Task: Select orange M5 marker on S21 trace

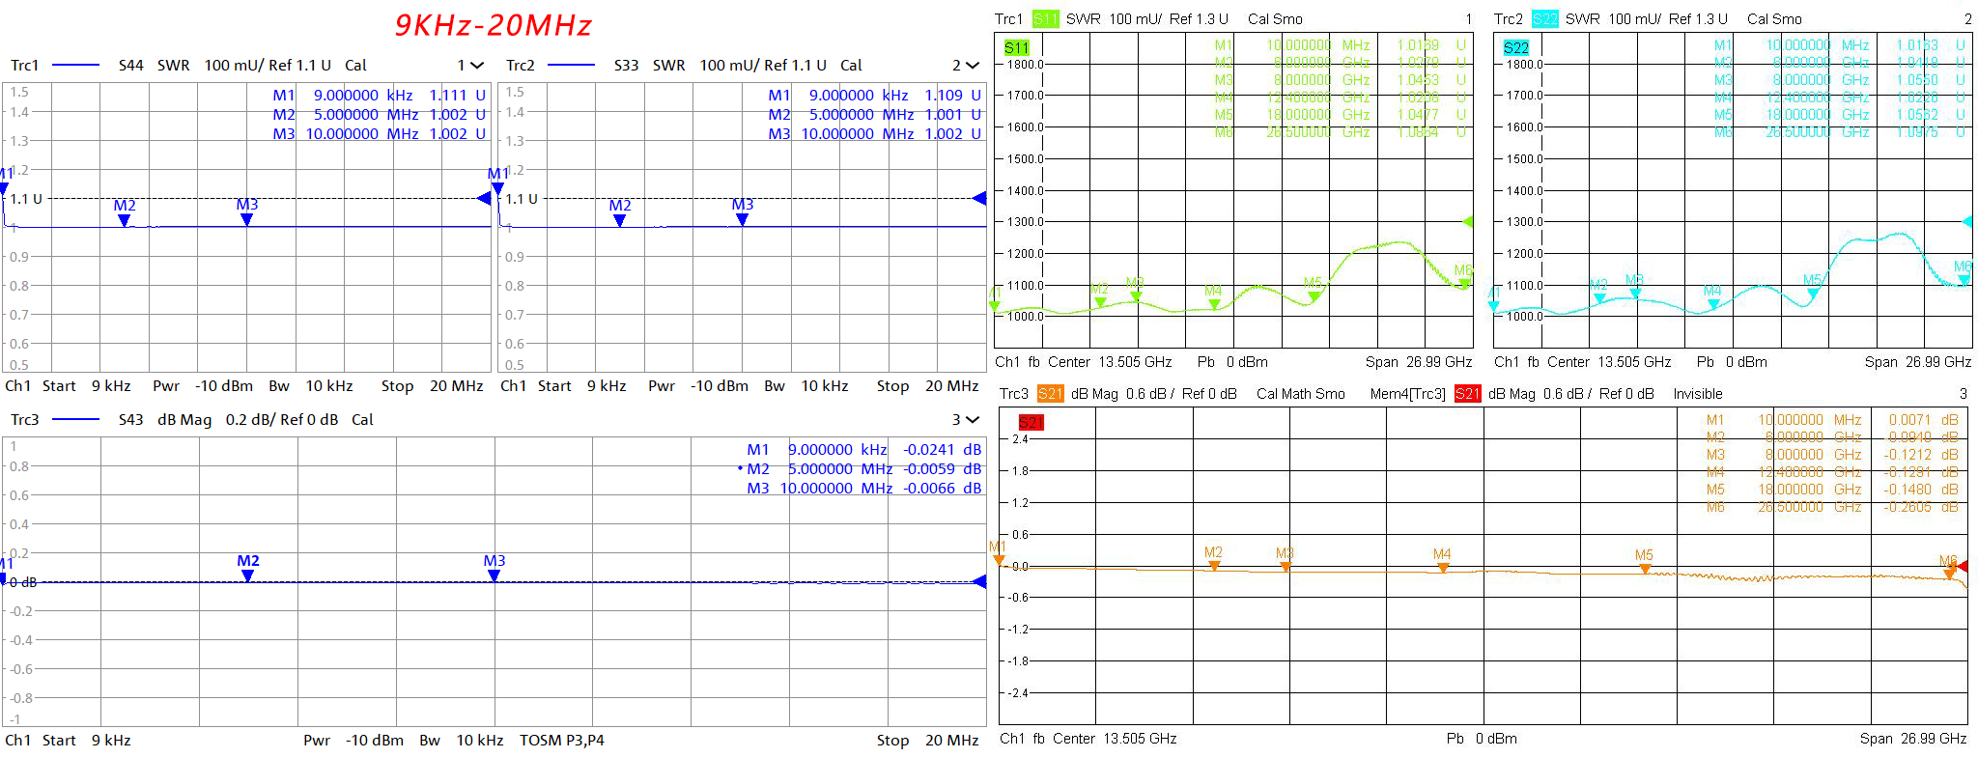Action: (x=1645, y=569)
